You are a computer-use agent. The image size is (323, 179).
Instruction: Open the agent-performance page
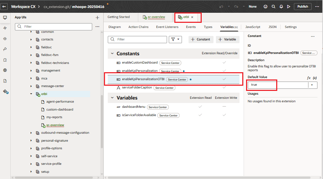pyautogui.click(x=60, y=102)
